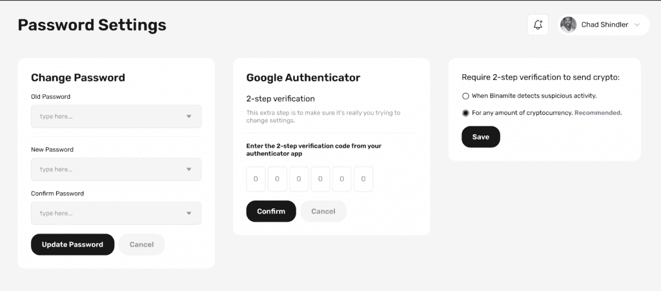661x291 pixels.
Task: Click the third verification code digit box
Action: coord(299,179)
